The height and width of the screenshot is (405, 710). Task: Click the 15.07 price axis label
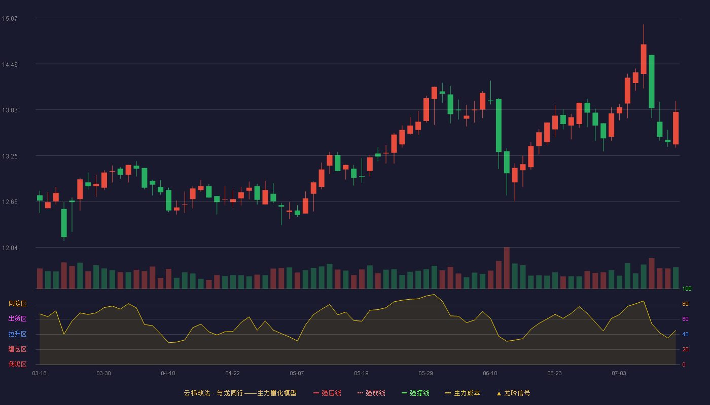point(10,19)
